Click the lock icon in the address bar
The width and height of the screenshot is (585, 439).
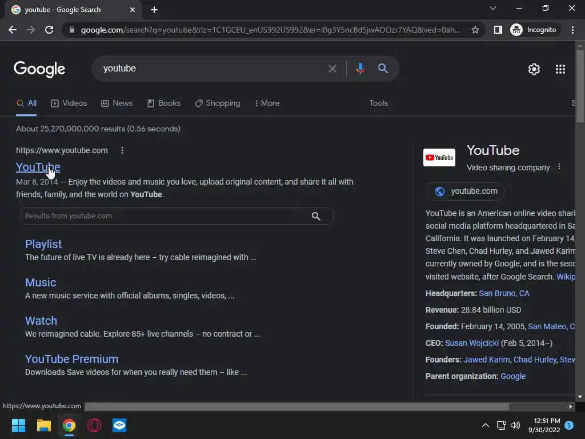click(72, 30)
